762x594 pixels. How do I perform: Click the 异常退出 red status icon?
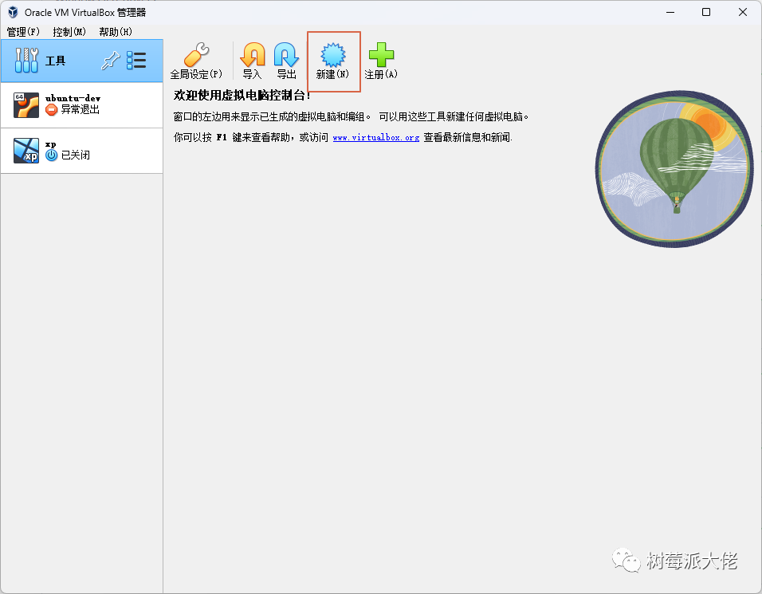52,110
